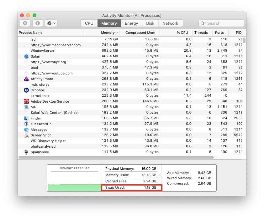Sort processes by % CPU column
This screenshot has height=219, width=264.
182,33
